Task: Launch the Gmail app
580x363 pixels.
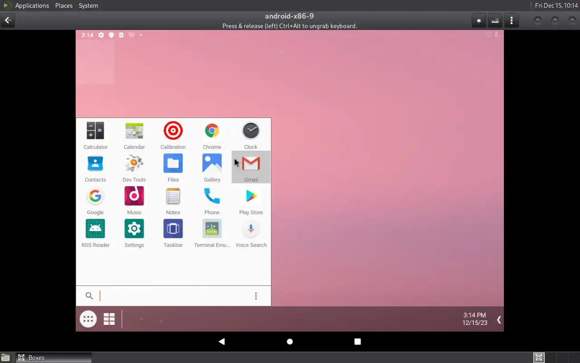Action: coord(251,168)
